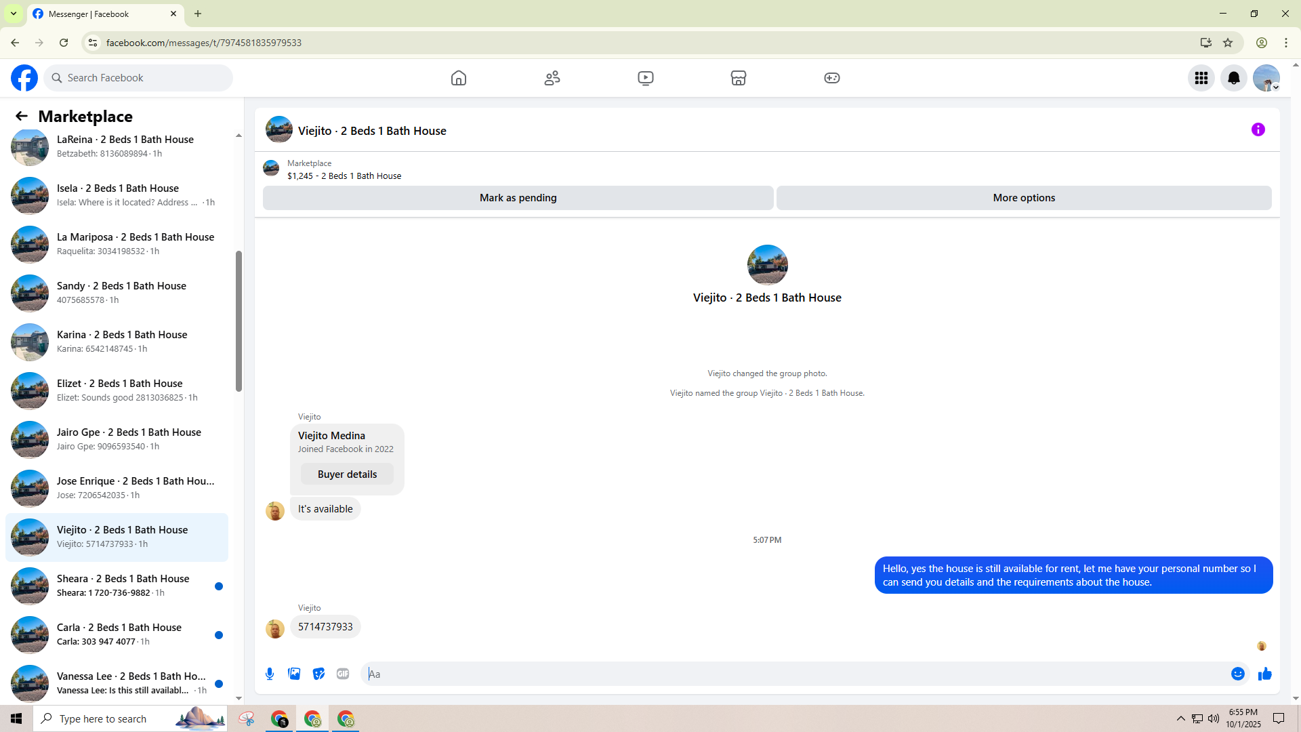Open the Friends icon in top navigation
1301x732 pixels.
tap(552, 78)
